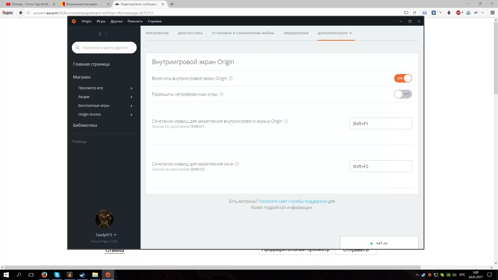Follow the 'Посетите сайт службы поддержки' link
Screen dimensions: 498x280
[x=293, y=201]
